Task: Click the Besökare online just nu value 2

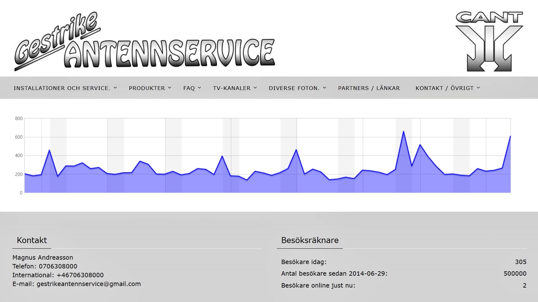Action: tap(524, 285)
